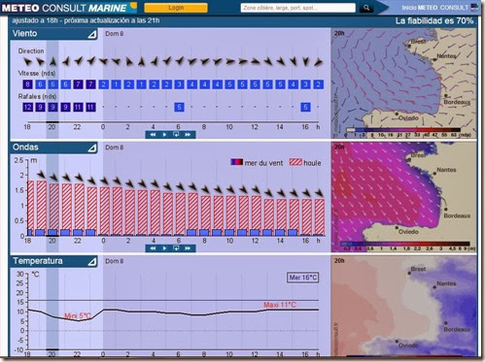Click the 22h marker on Viento timeline

(77, 127)
